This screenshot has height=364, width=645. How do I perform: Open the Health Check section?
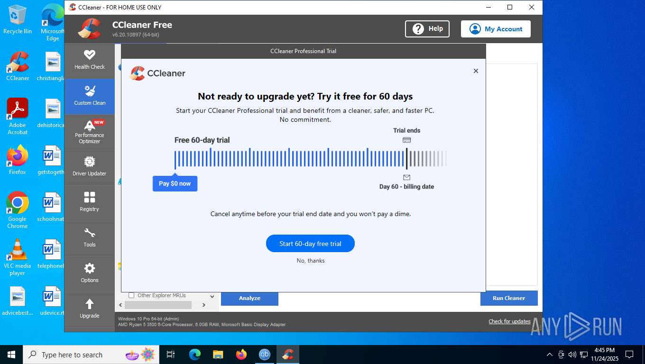tap(89, 60)
